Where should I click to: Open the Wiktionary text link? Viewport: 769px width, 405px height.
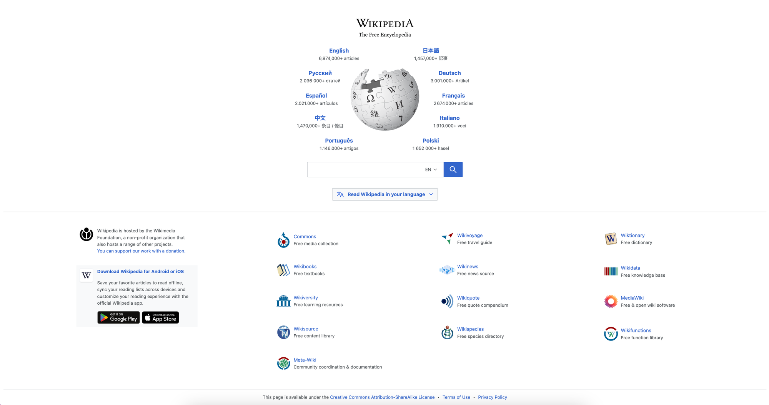tap(633, 236)
